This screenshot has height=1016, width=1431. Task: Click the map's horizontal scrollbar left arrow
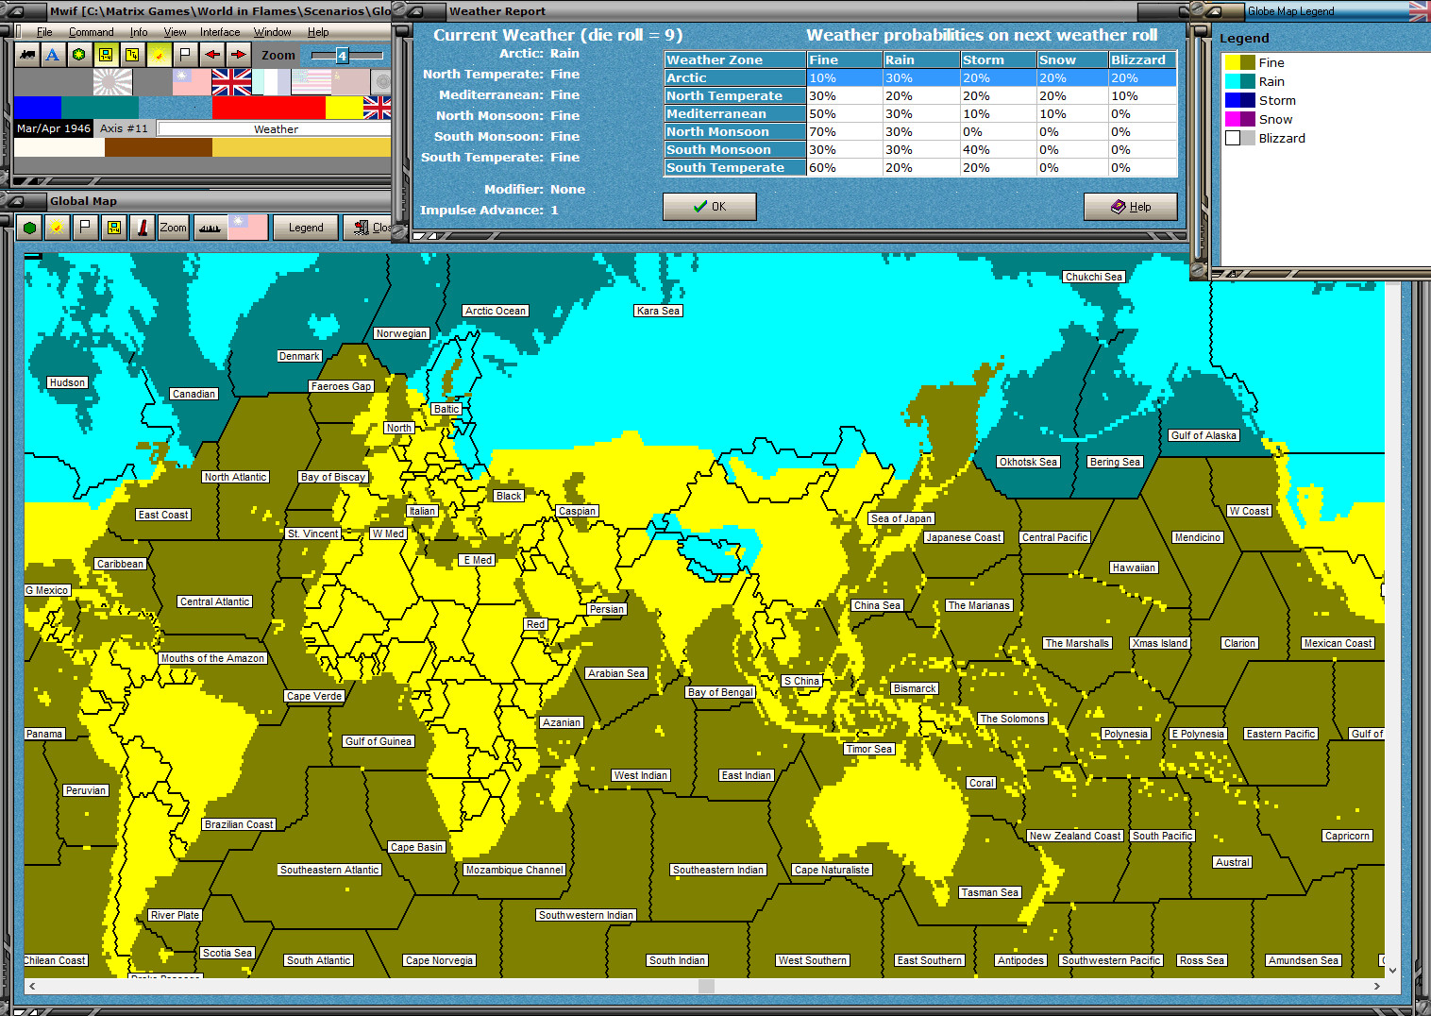click(32, 986)
